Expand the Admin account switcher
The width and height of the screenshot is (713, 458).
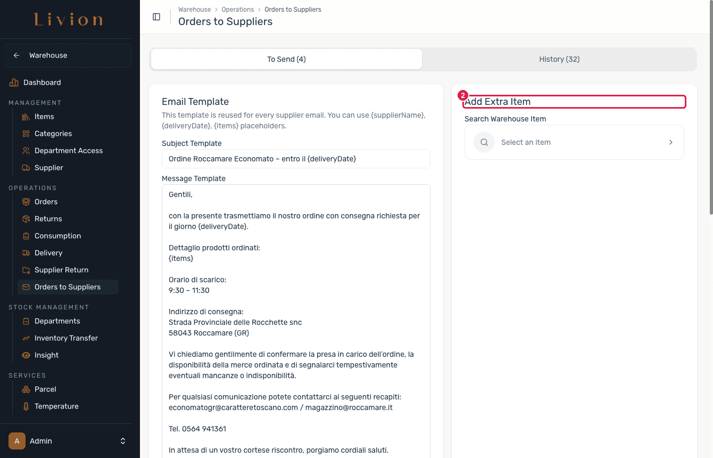point(123,441)
